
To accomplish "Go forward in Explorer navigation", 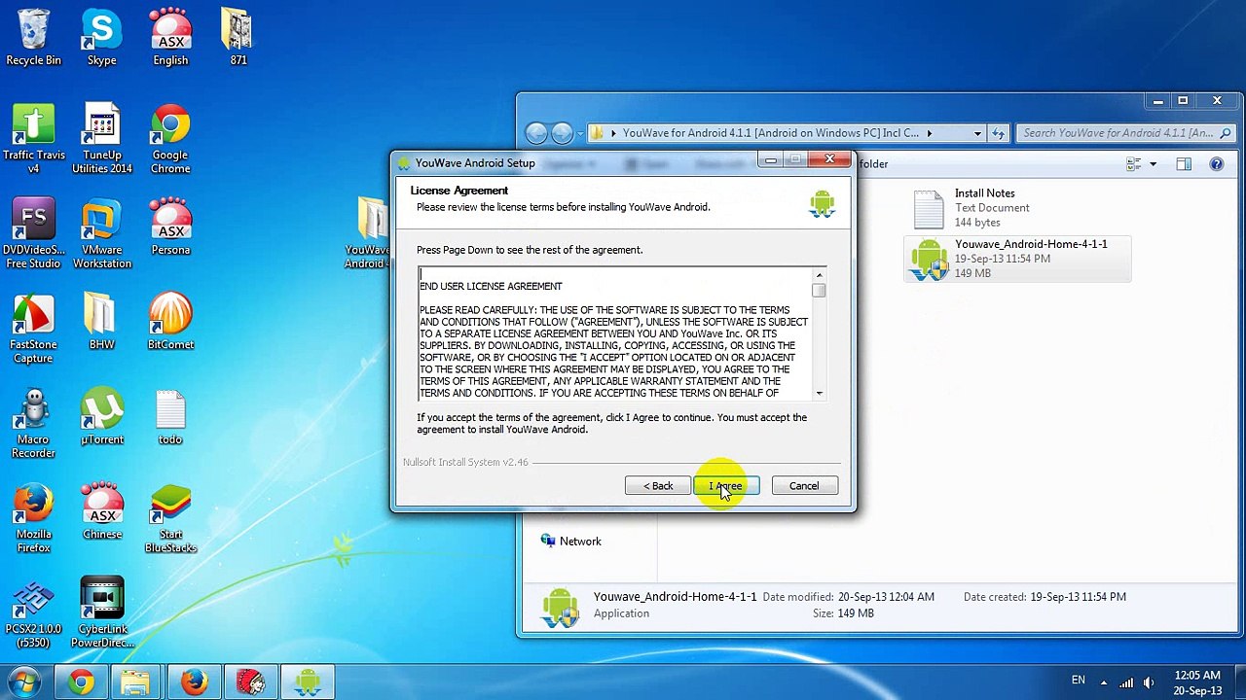I will [562, 133].
